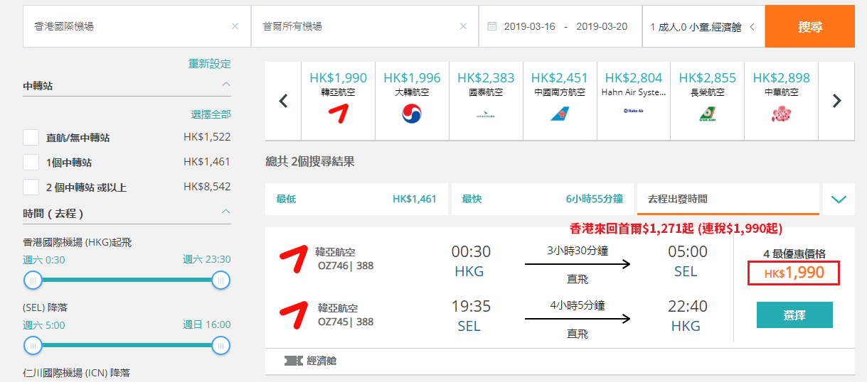The width and height of the screenshot is (867, 382).
Task: Filter by 韓亞航空 airline logo
Action: 339,113
